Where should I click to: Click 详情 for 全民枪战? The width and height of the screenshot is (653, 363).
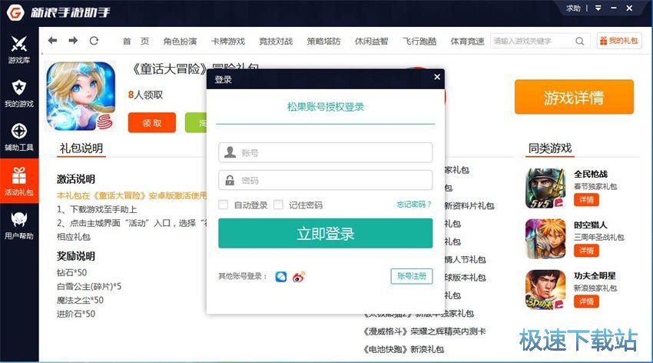pyautogui.click(x=586, y=200)
